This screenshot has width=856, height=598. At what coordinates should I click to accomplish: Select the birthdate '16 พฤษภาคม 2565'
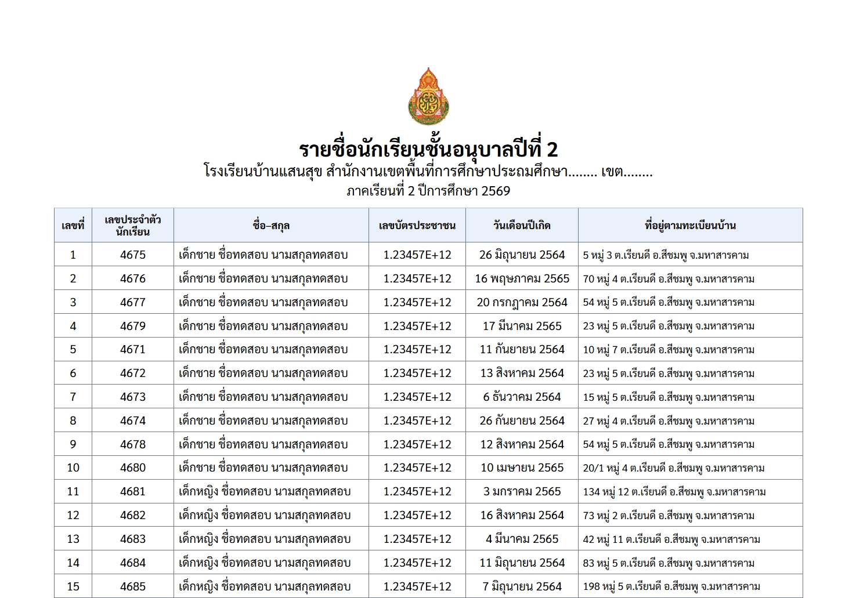522,278
